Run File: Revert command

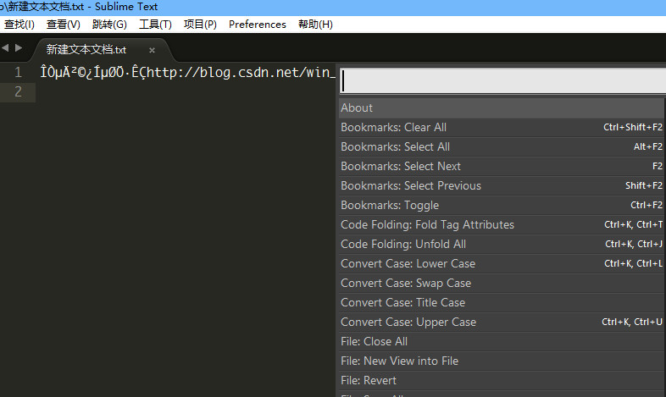(502, 381)
